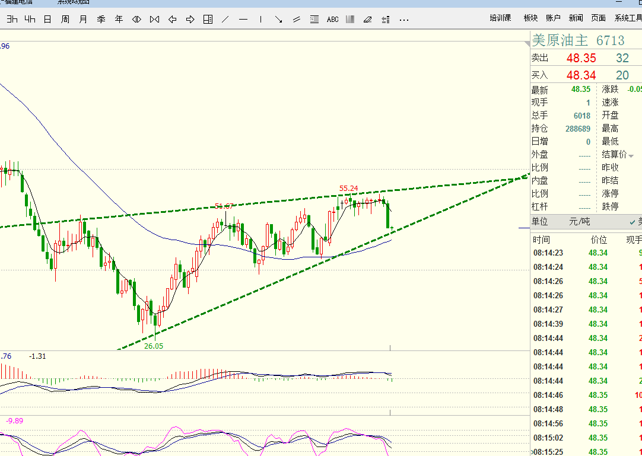Select yearly (年) chart period
Viewport: 642px width, 456px height.
(119, 19)
